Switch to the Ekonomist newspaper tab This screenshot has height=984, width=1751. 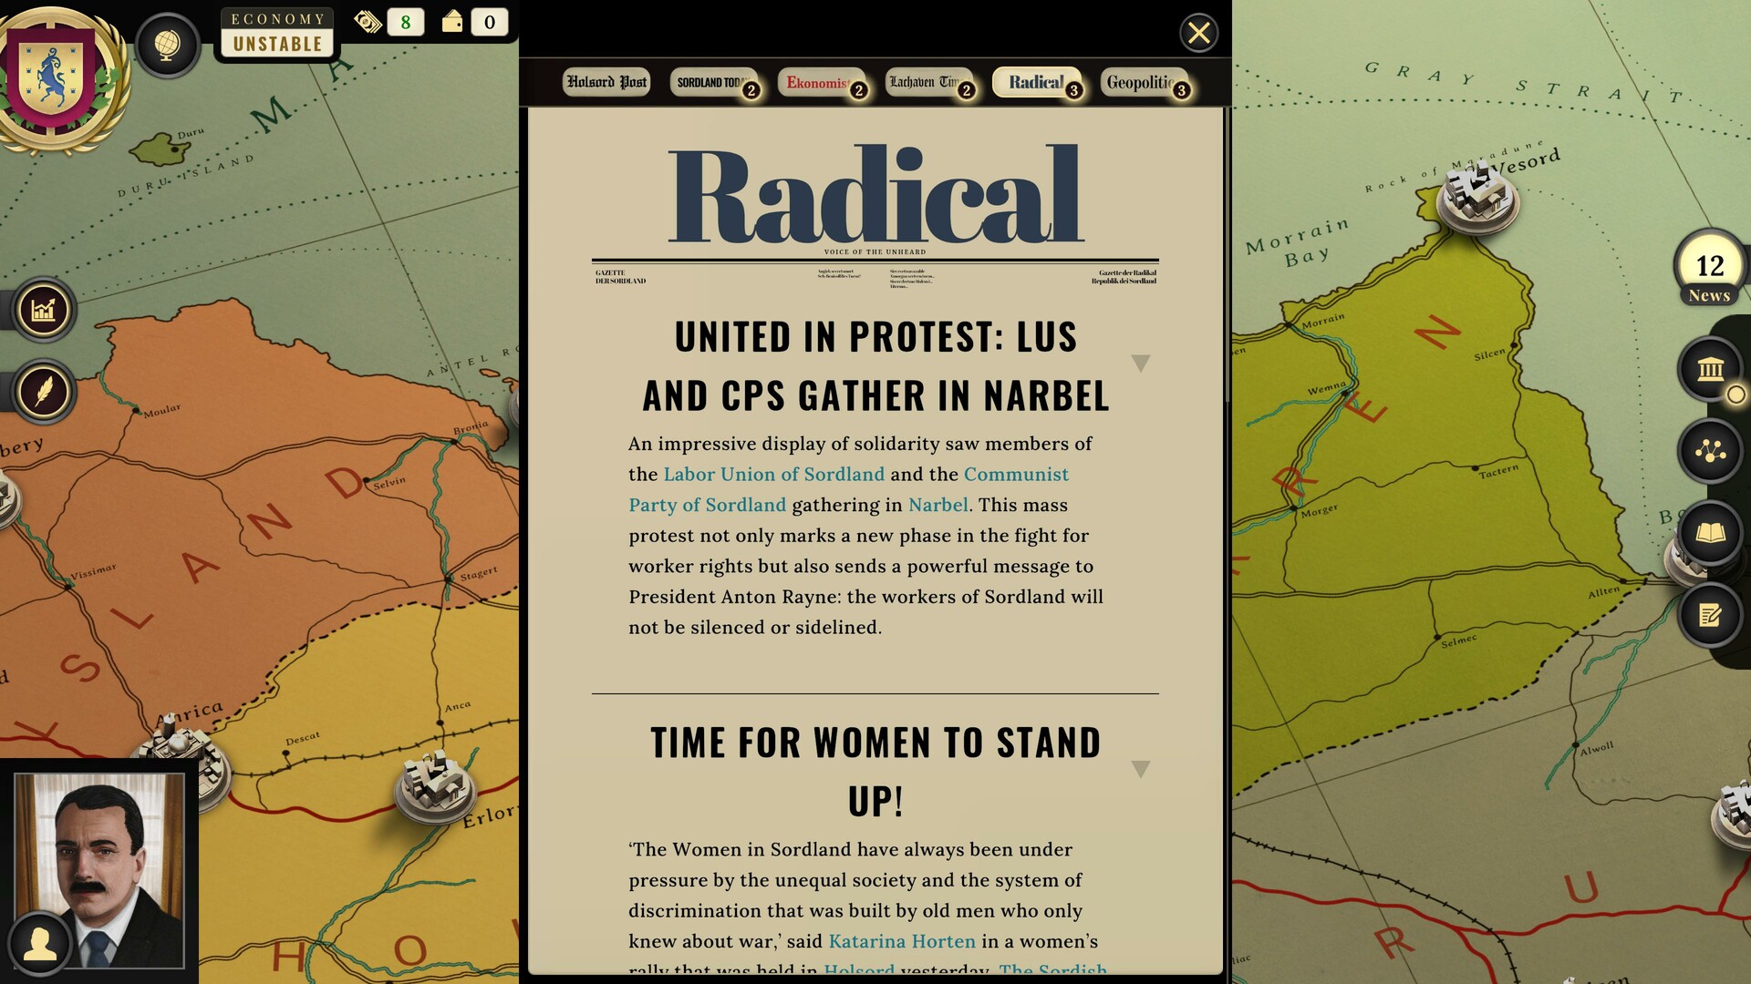click(818, 83)
